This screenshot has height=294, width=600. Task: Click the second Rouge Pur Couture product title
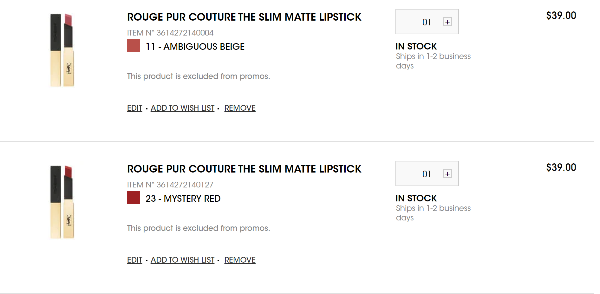point(244,169)
